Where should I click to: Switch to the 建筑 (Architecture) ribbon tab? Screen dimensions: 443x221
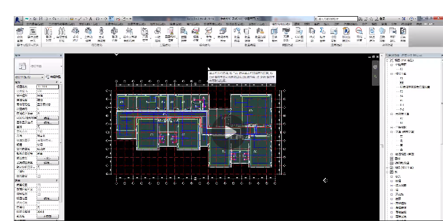coord(297,24)
